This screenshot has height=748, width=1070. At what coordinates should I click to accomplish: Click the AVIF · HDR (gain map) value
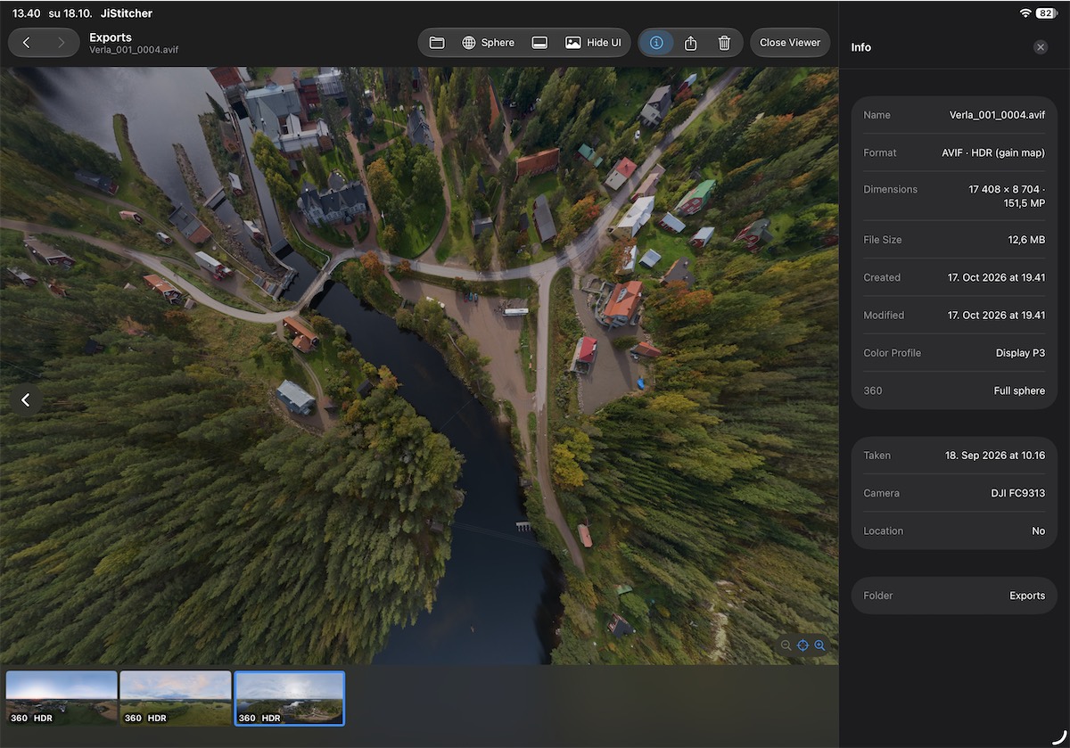[993, 152]
